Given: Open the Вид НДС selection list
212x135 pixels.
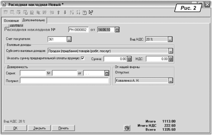Looking at the screenshot, I should (x=170, y=40).
